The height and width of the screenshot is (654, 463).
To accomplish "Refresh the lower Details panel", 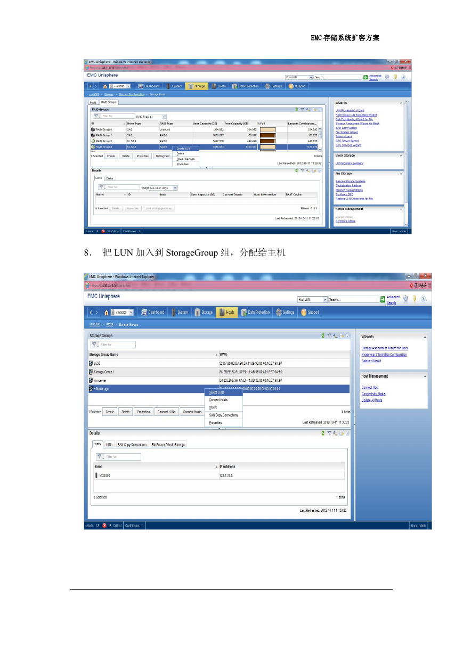I will click(323, 433).
